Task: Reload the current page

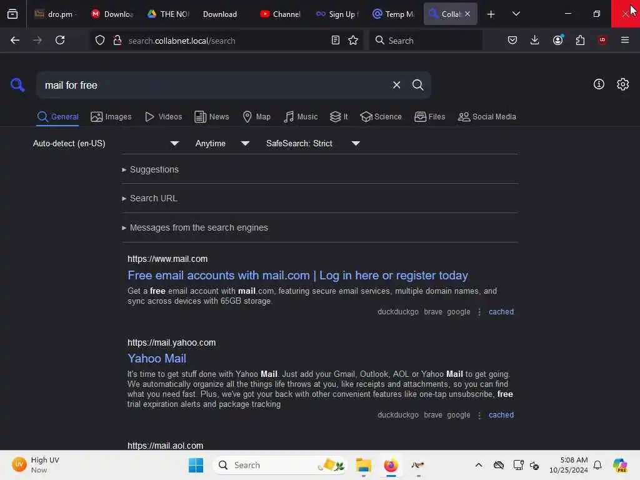Action: pos(60,40)
